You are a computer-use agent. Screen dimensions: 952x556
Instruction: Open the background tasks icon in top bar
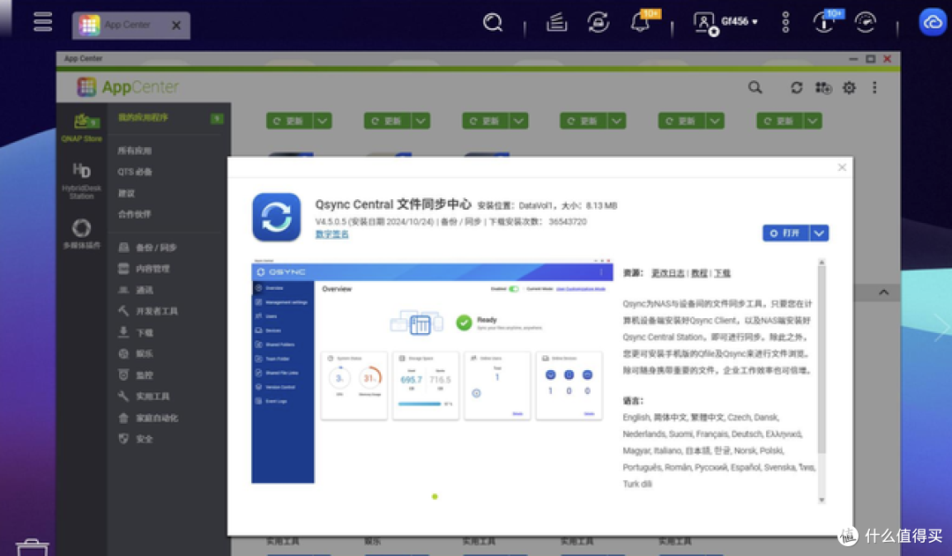(556, 23)
